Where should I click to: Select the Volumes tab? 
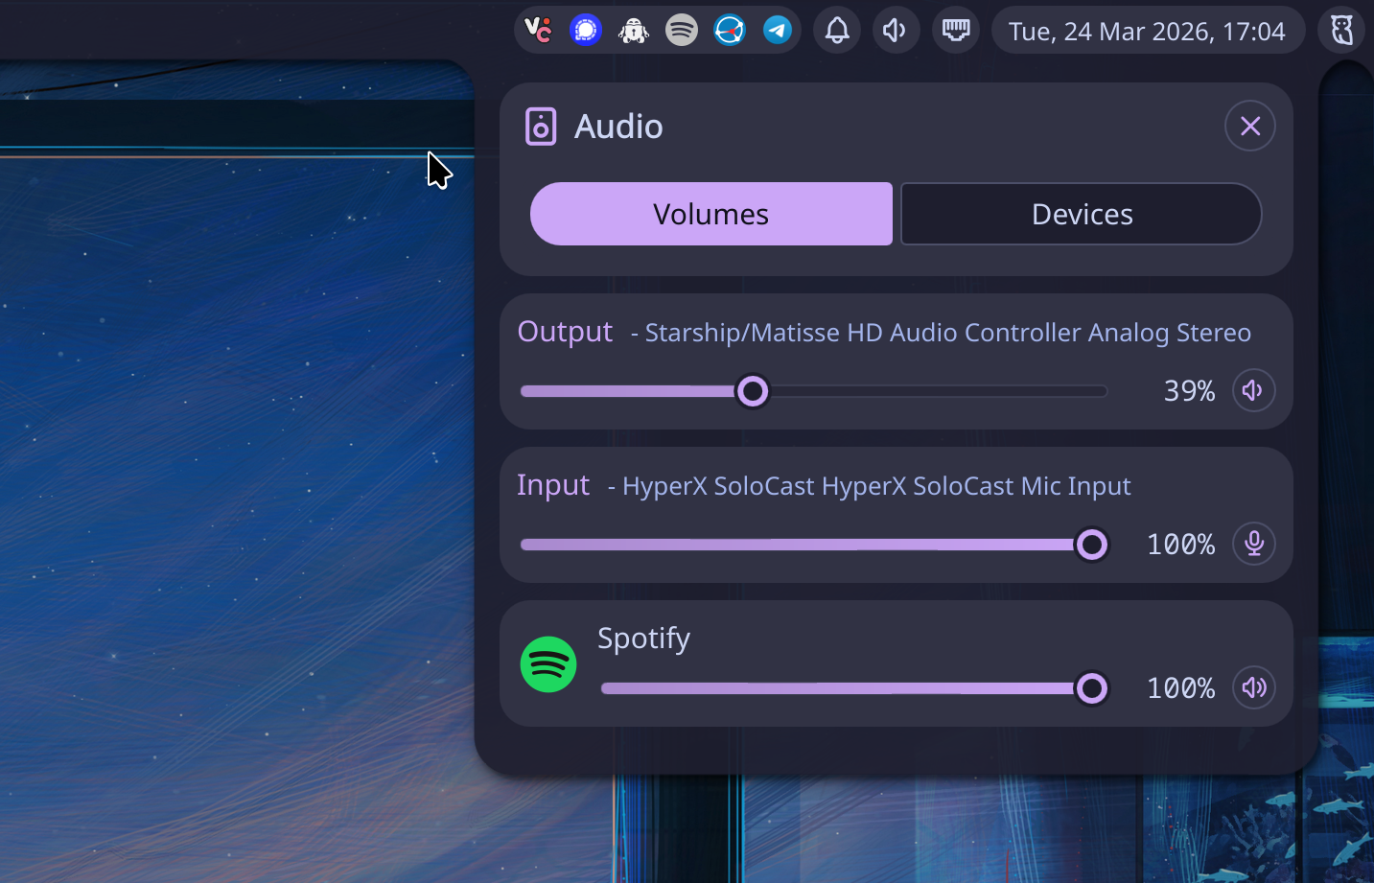click(x=710, y=214)
